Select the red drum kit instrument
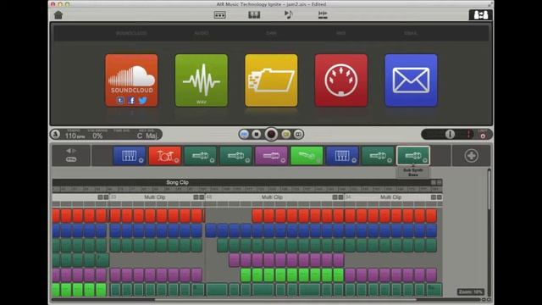 [x=164, y=156]
